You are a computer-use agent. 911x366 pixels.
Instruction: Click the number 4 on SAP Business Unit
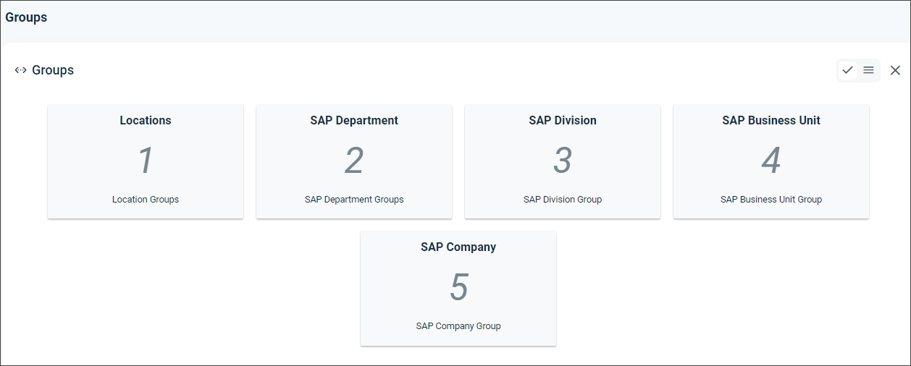pyautogui.click(x=771, y=161)
